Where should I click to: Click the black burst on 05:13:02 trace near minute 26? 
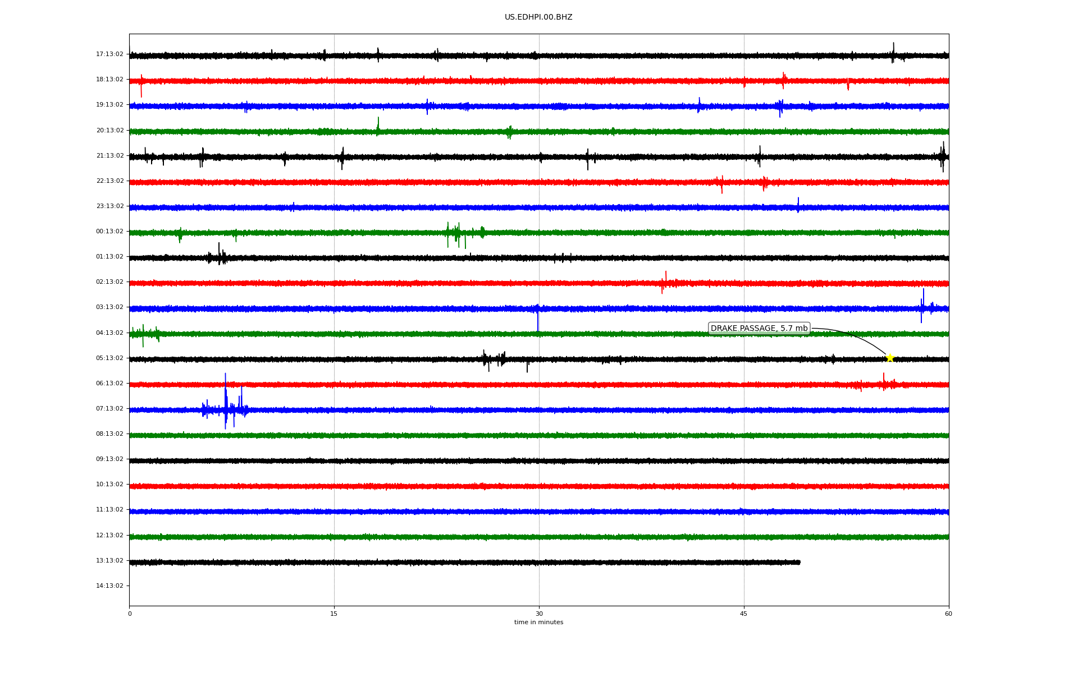tap(494, 359)
